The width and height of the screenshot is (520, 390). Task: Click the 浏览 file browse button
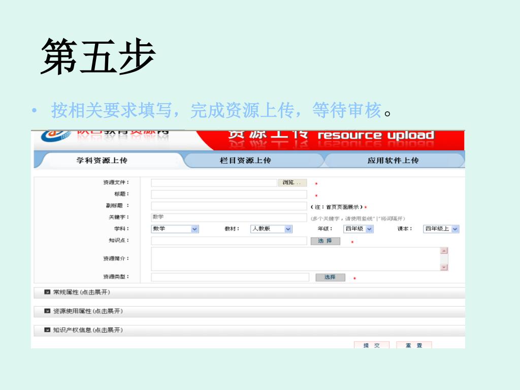point(292,182)
